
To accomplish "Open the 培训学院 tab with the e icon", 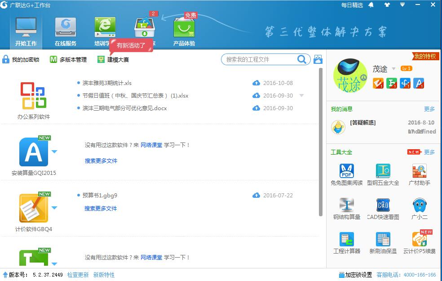I will pyautogui.click(x=105, y=28).
